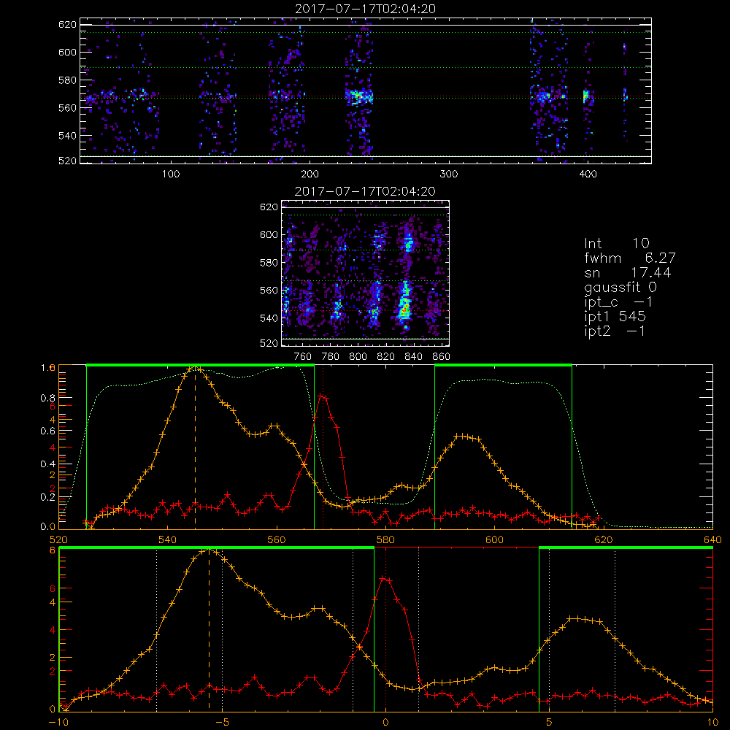Click the "Int 10" readout line
The image size is (730, 730).
click(x=616, y=243)
